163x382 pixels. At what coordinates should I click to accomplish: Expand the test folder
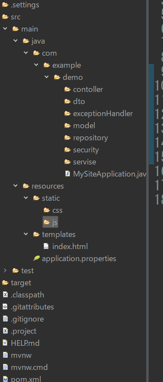pos(5,270)
